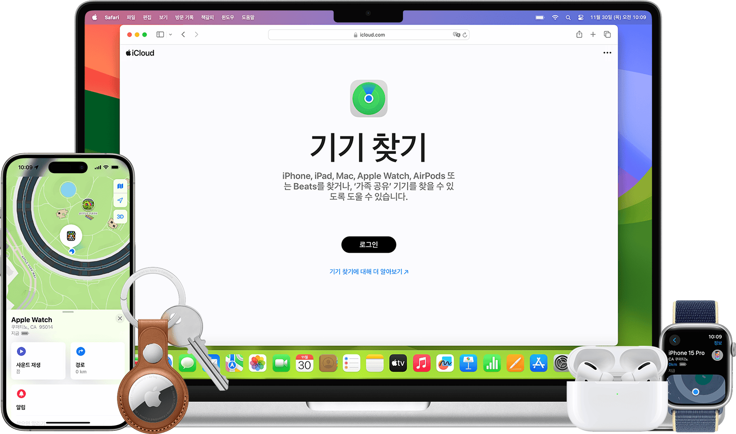Open the iCloud three-dots more menu

(x=607, y=53)
